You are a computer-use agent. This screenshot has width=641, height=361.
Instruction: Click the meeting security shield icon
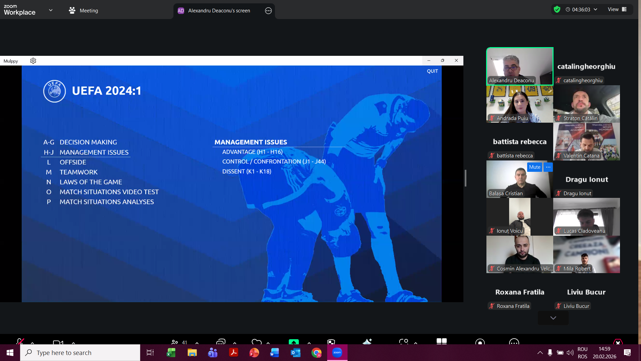pyautogui.click(x=557, y=9)
